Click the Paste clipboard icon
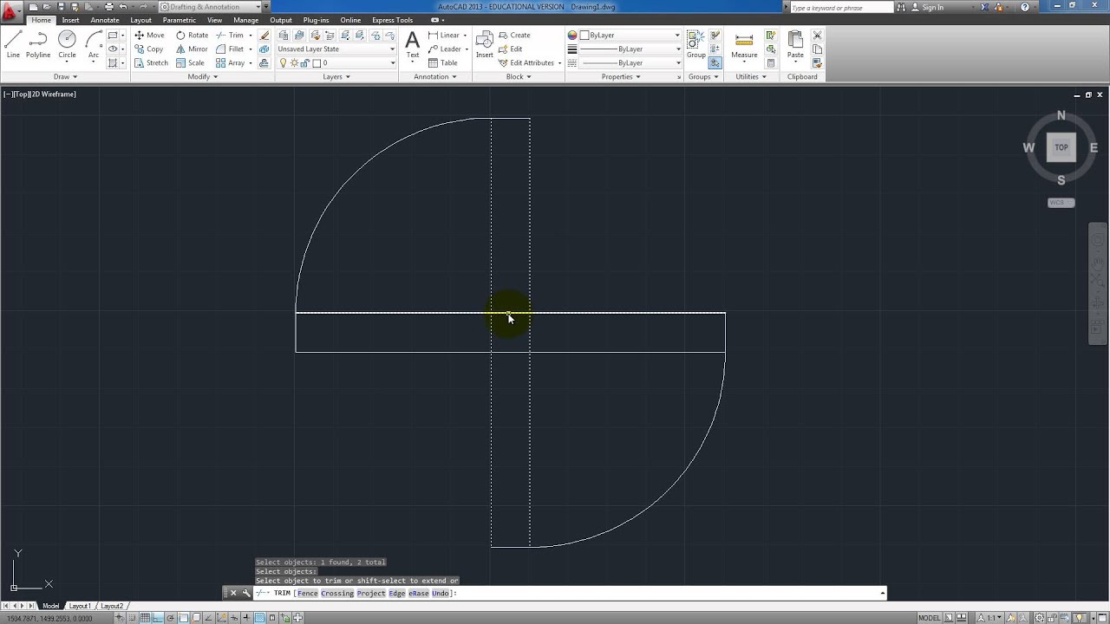 tap(795, 45)
